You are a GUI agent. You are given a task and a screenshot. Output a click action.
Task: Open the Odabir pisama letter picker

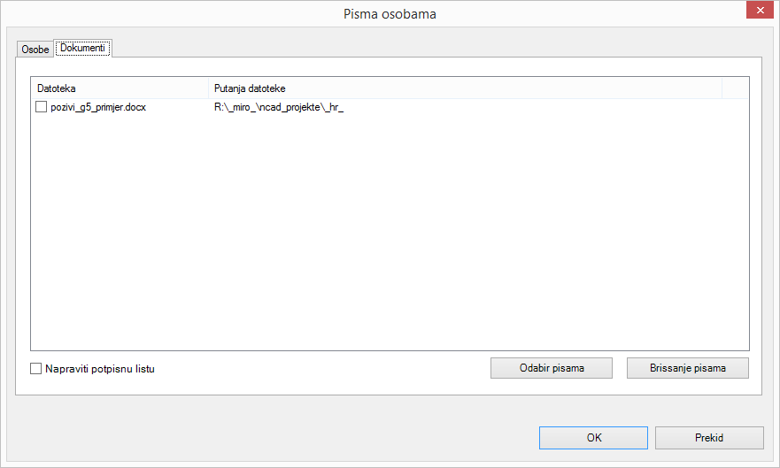[x=552, y=368]
